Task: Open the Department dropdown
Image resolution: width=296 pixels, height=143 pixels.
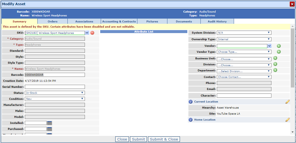Action: click(244, 71)
